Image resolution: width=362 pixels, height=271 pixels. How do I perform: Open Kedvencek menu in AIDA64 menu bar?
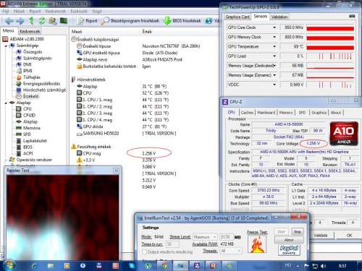pos(55,12)
